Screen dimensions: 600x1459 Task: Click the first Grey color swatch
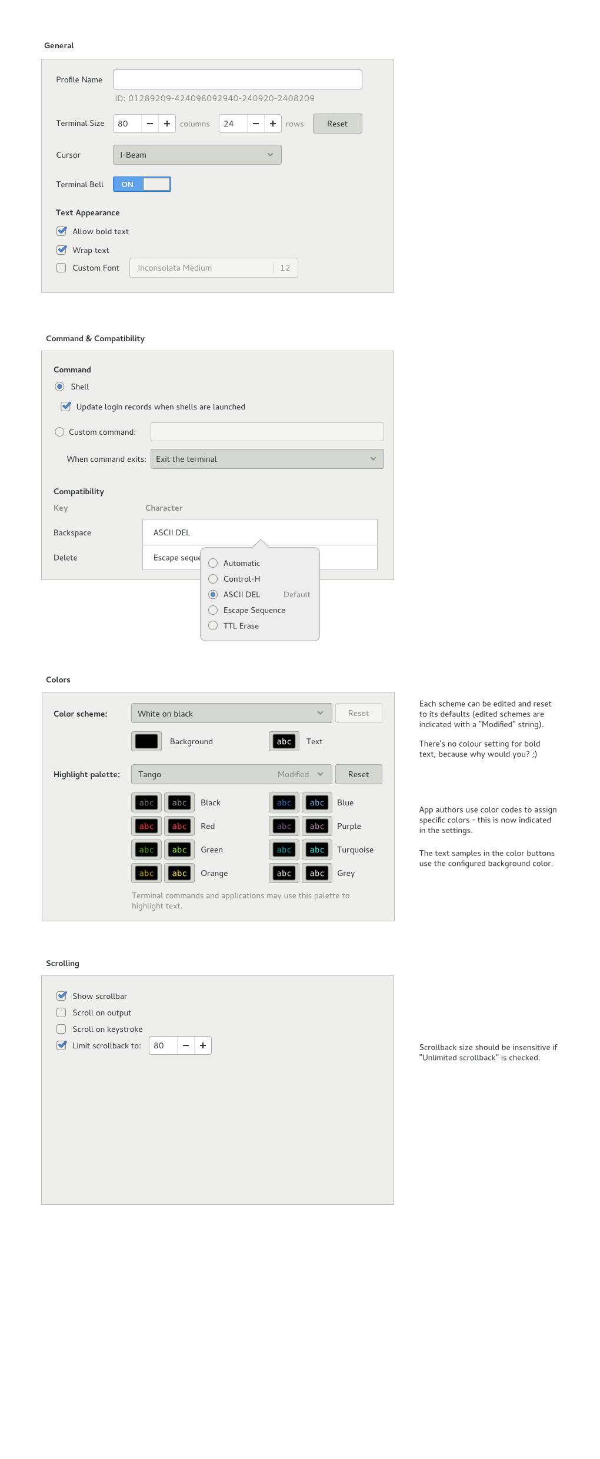click(284, 873)
